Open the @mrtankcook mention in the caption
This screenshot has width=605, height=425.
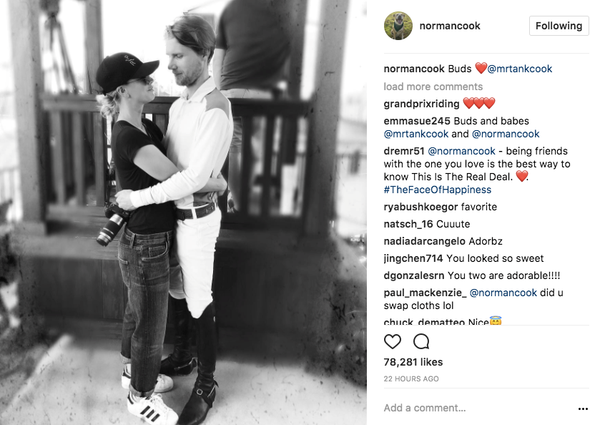tap(519, 69)
